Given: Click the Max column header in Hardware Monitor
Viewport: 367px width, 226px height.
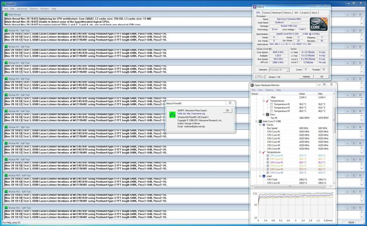Looking at the screenshot, I should tap(320, 94).
